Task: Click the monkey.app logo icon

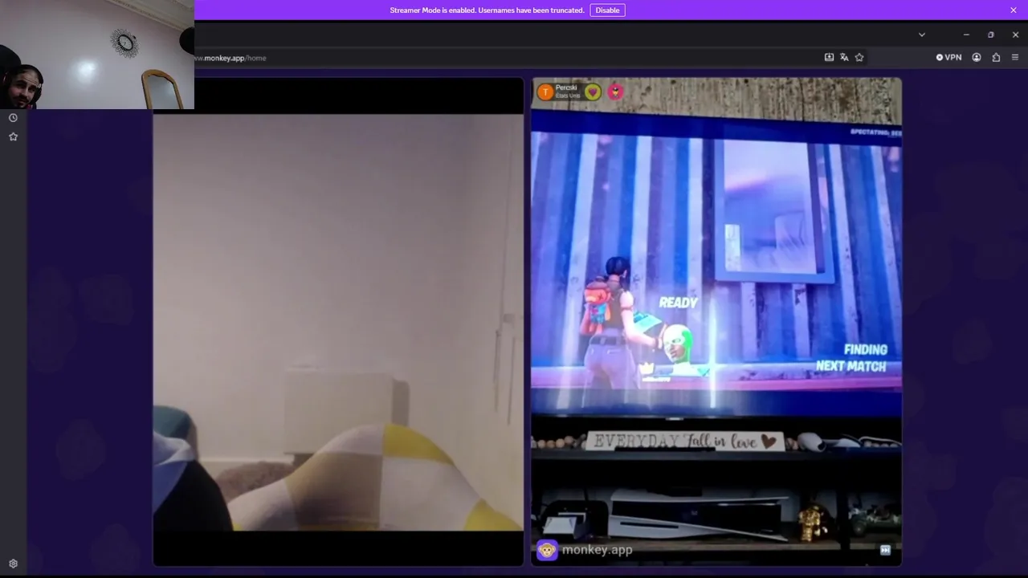Action: (x=547, y=550)
